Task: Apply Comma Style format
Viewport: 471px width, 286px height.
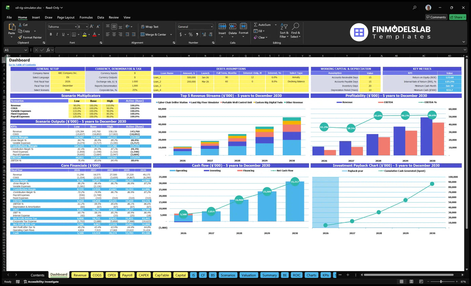Action: (x=197, y=34)
